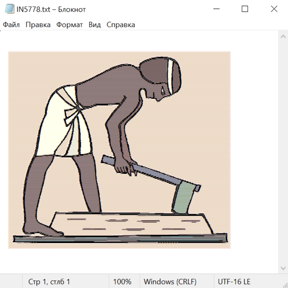Open the Формат menu
The image size is (288, 288).
[x=69, y=25]
